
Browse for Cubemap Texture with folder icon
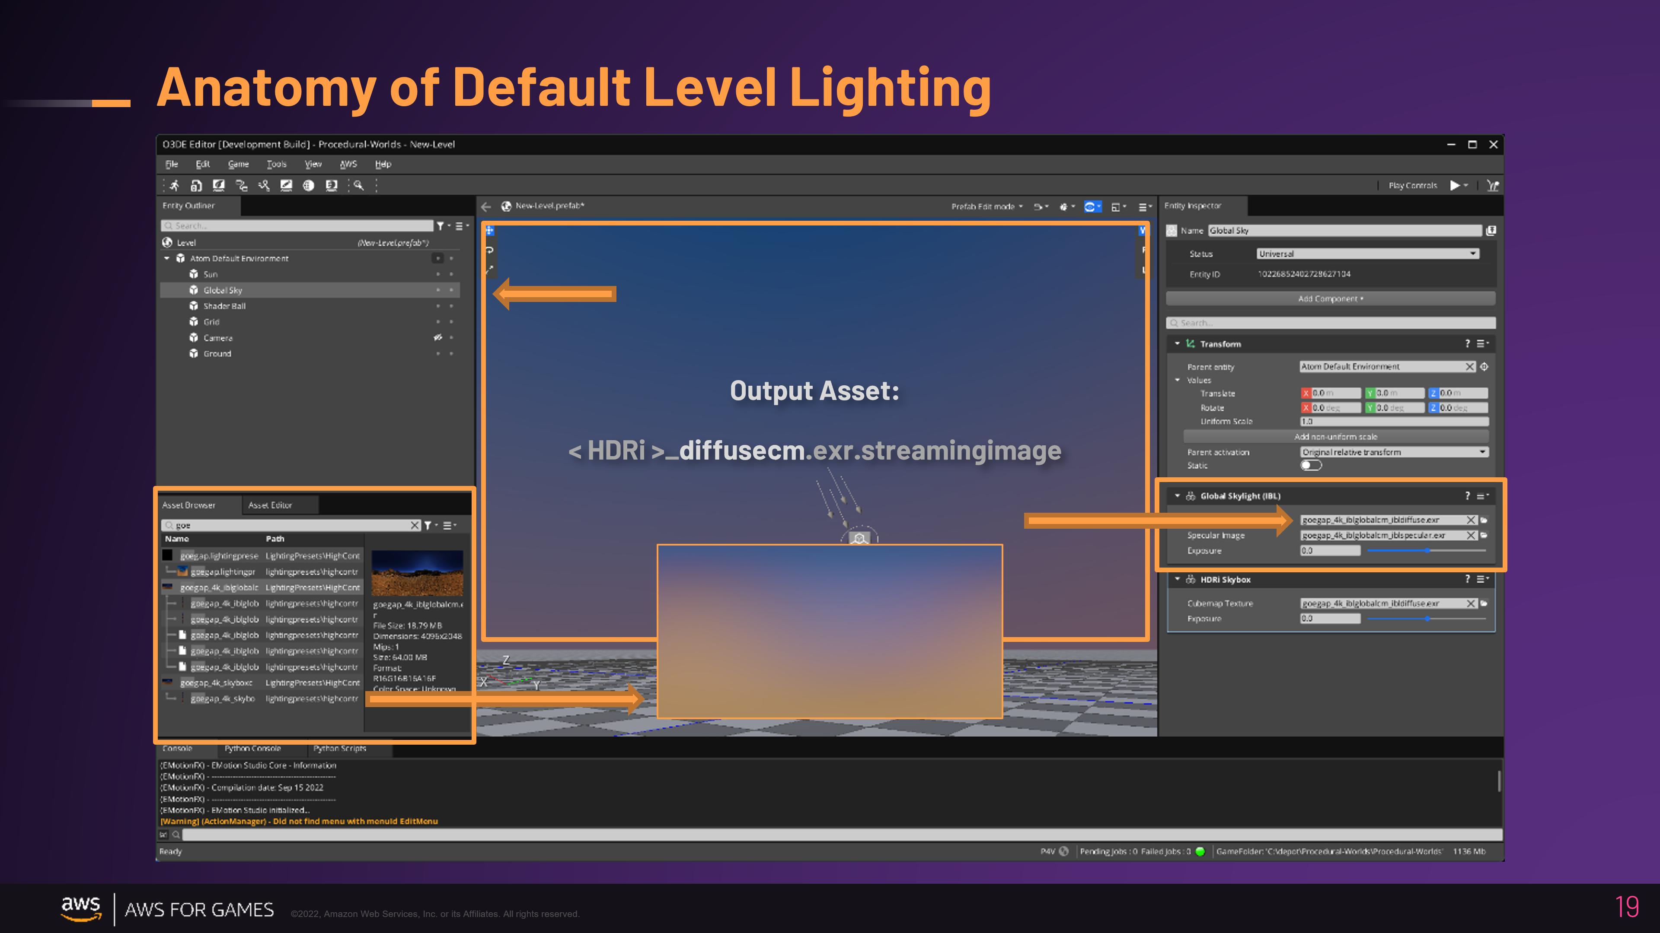1484,603
